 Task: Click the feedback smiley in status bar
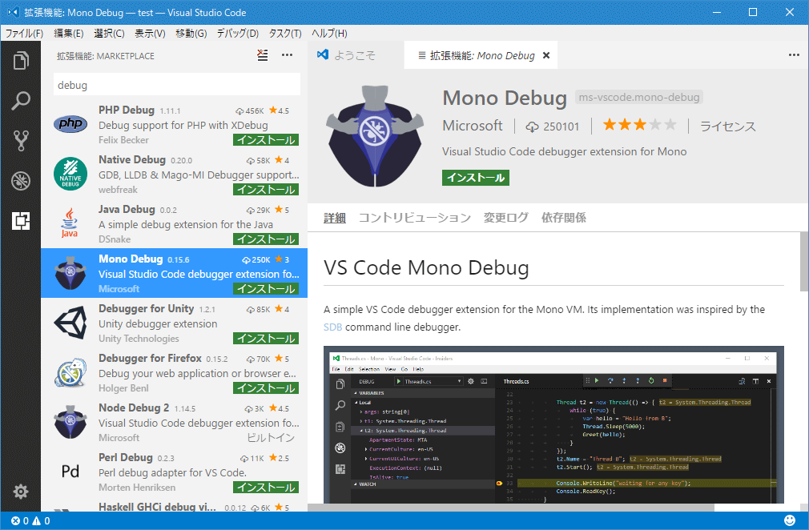coord(790,520)
